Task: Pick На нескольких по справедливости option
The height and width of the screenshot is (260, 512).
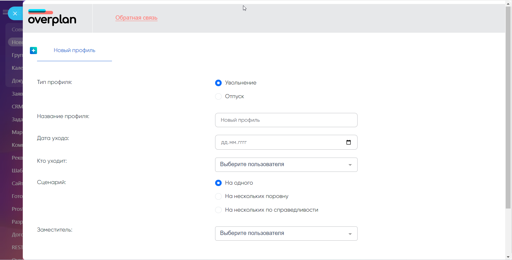Action: tap(218, 210)
